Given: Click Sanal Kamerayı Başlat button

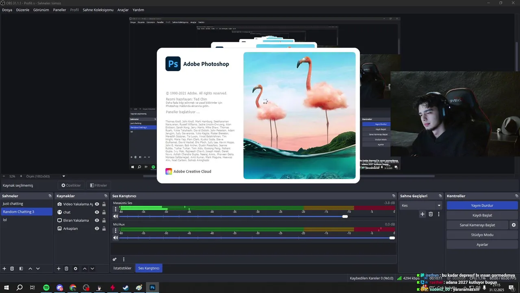Looking at the screenshot, I should [477, 225].
